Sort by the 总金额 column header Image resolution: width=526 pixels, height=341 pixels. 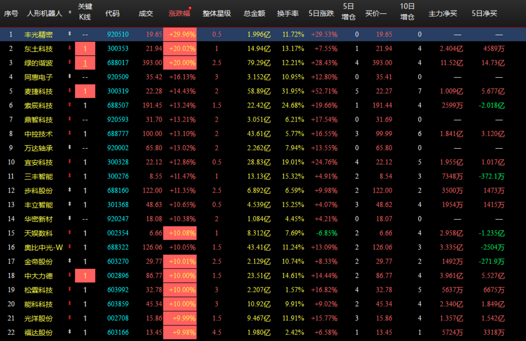254,13
